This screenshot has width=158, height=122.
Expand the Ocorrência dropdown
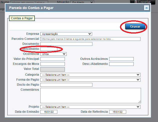click(53, 54)
